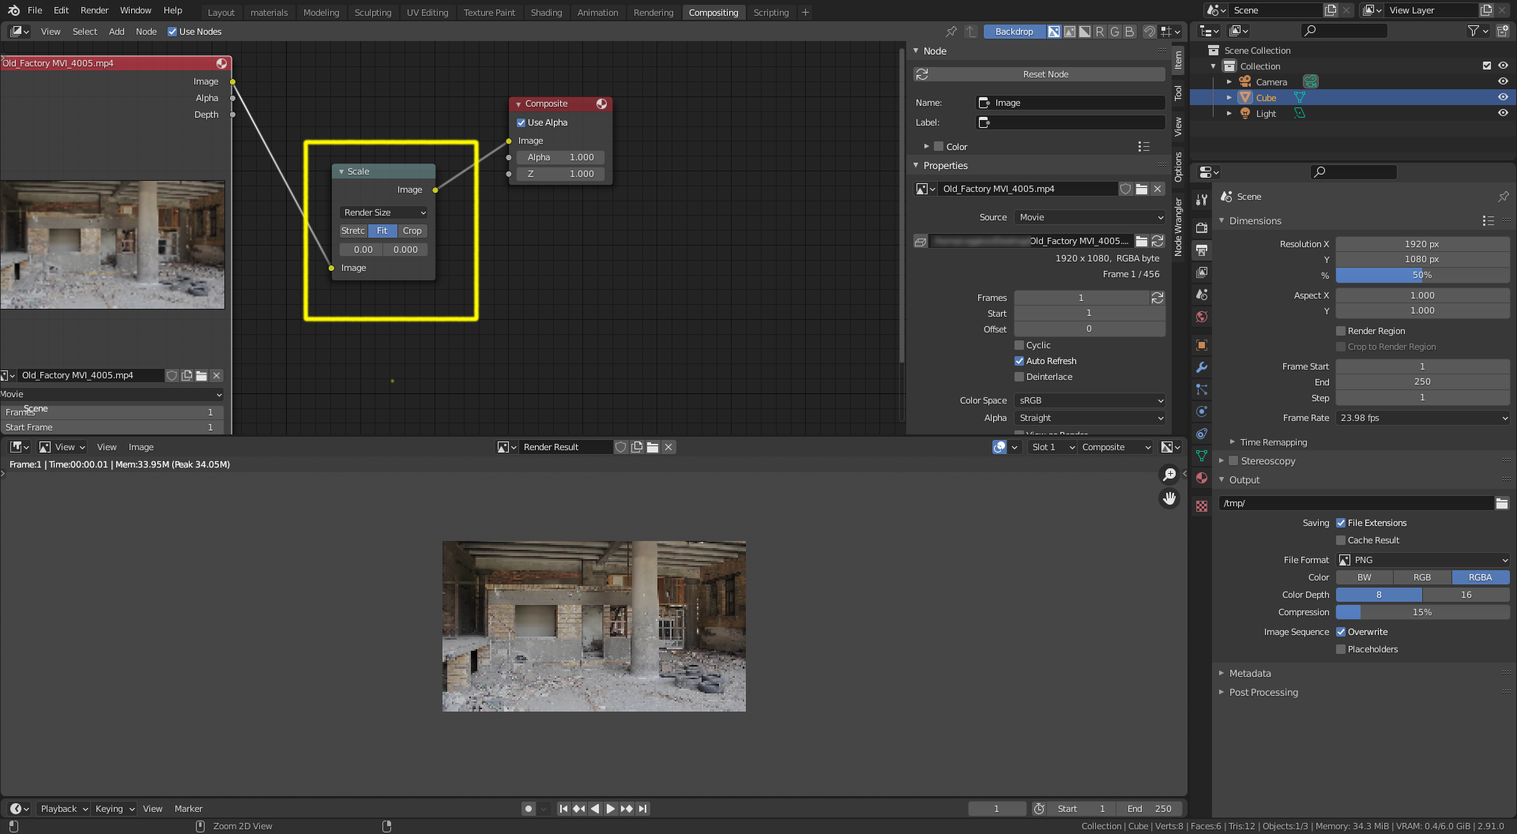Open the File menu
Image resolution: width=1517 pixels, height=834 pixels.
[x=35, y=10]
